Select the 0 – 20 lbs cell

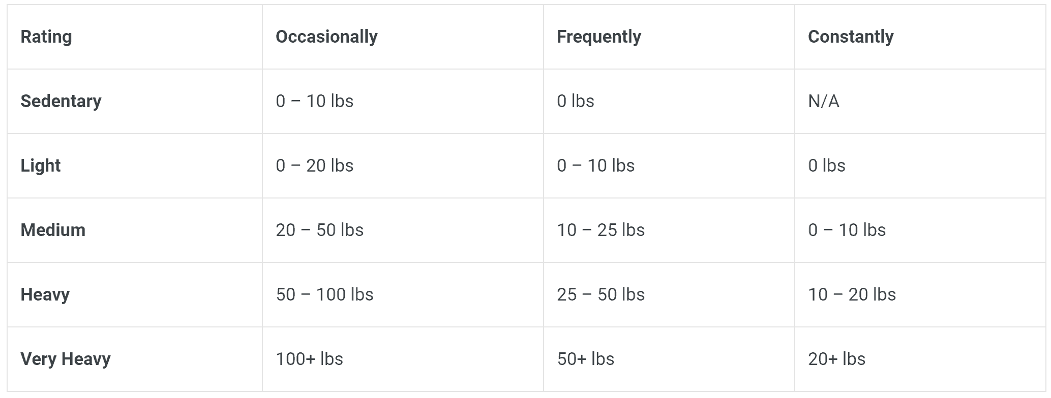pos(314,165)
